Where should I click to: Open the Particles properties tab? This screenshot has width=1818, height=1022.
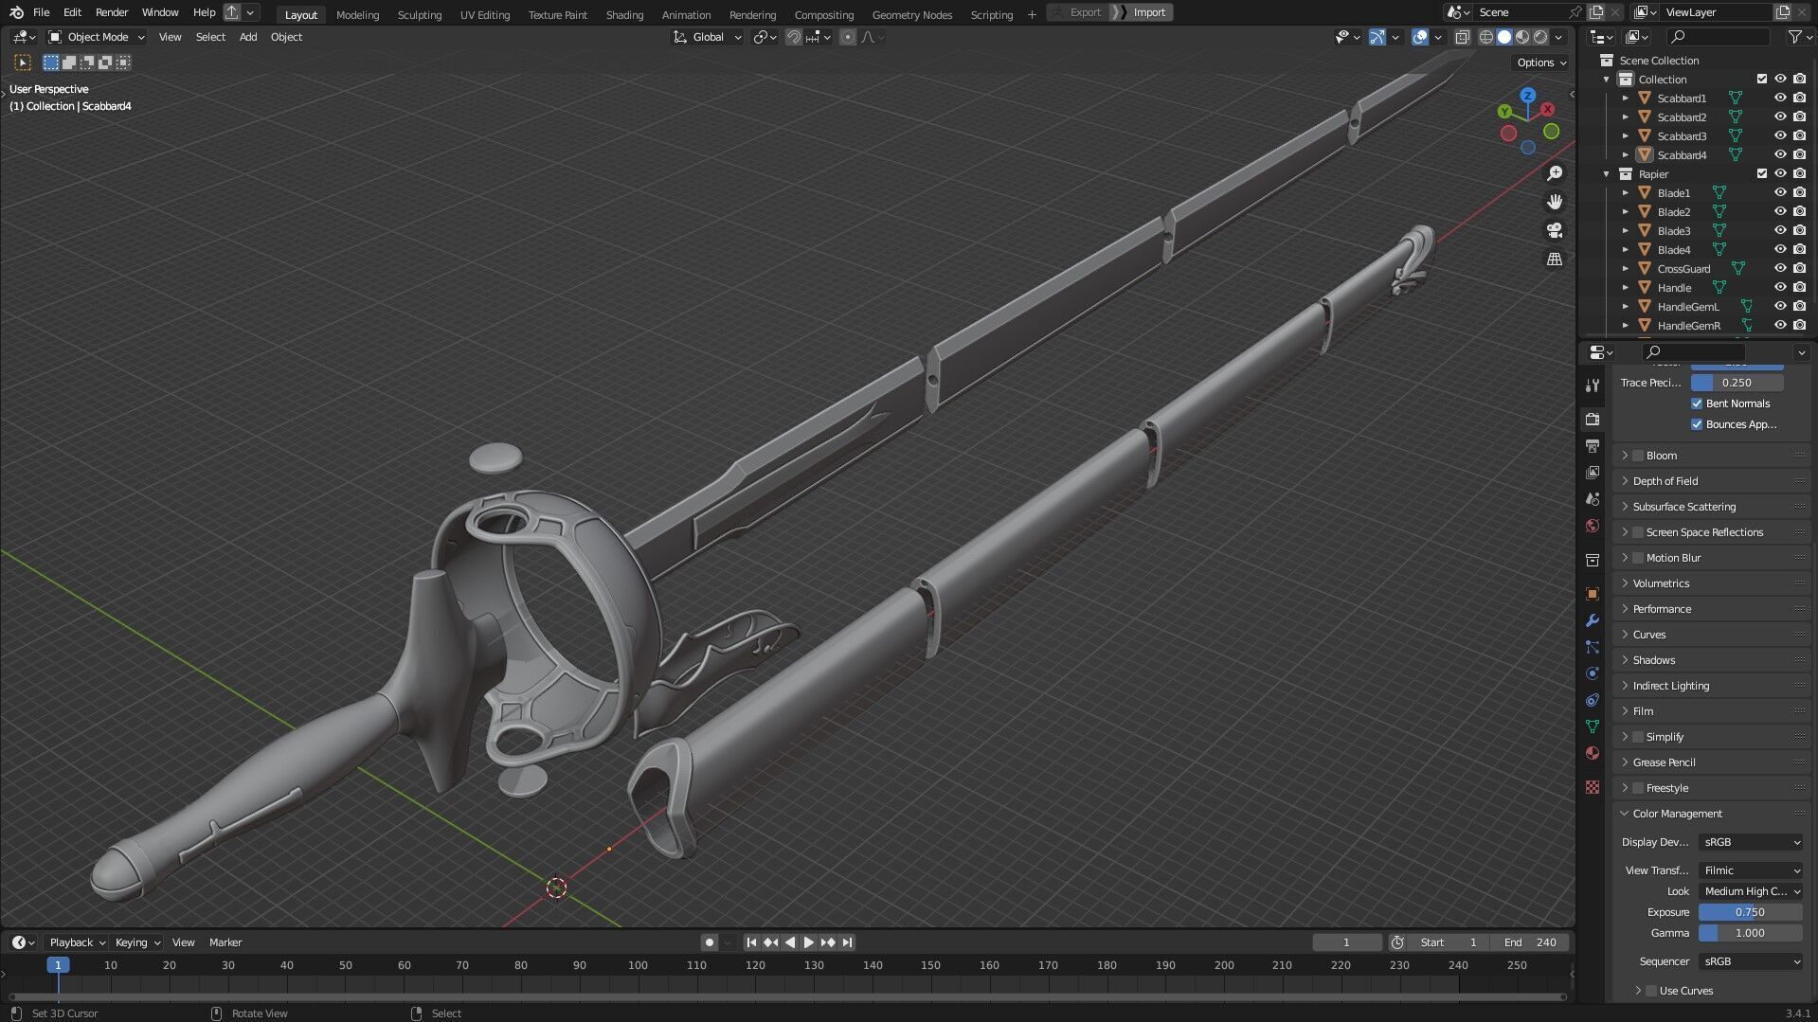[1593, 647]
